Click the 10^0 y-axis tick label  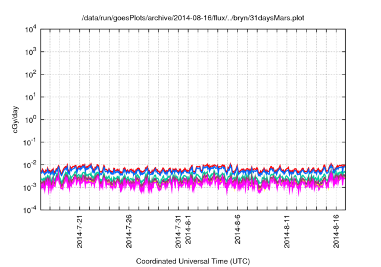(31, 119)
